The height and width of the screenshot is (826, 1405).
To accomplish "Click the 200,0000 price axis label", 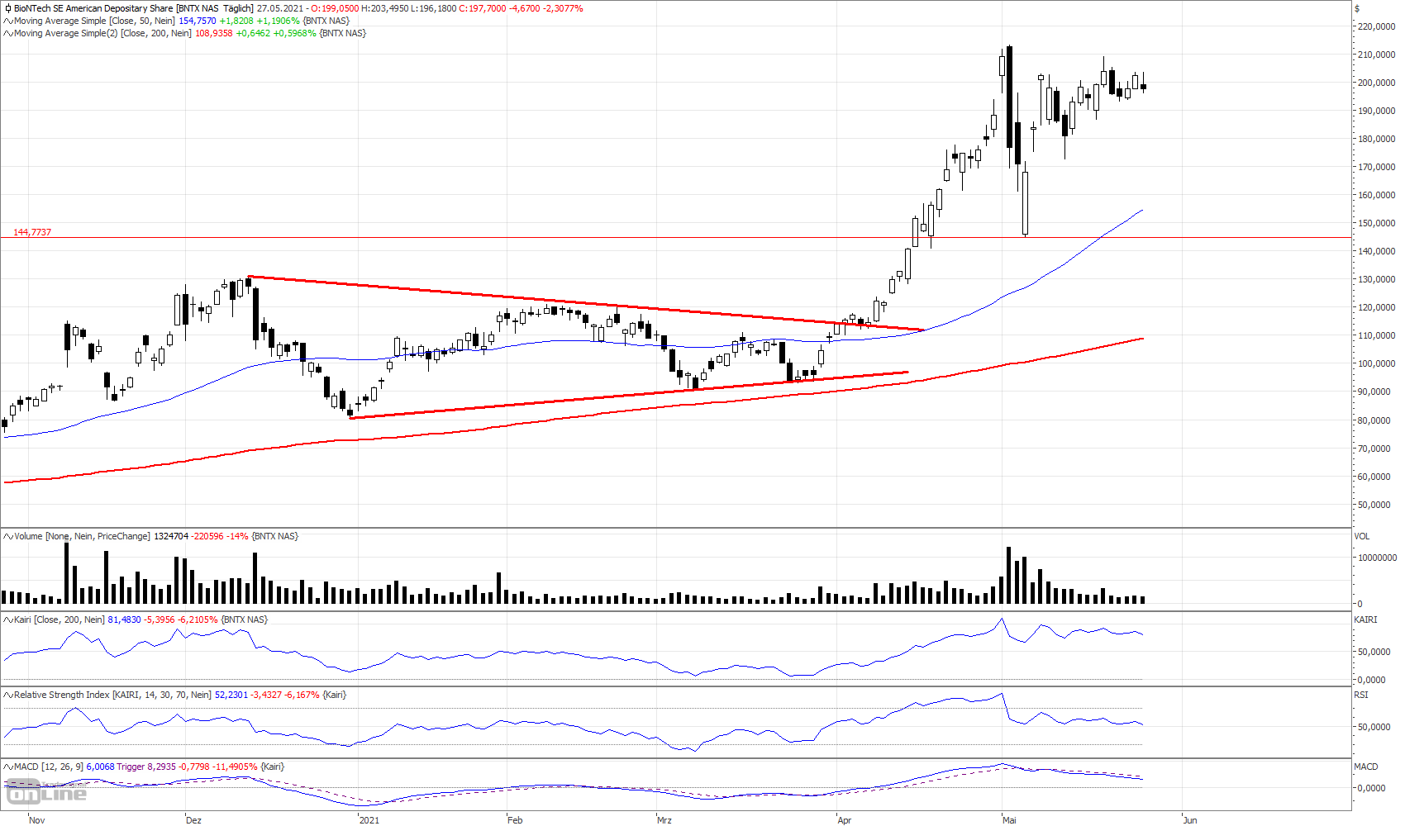I will tap(1377, 83).
